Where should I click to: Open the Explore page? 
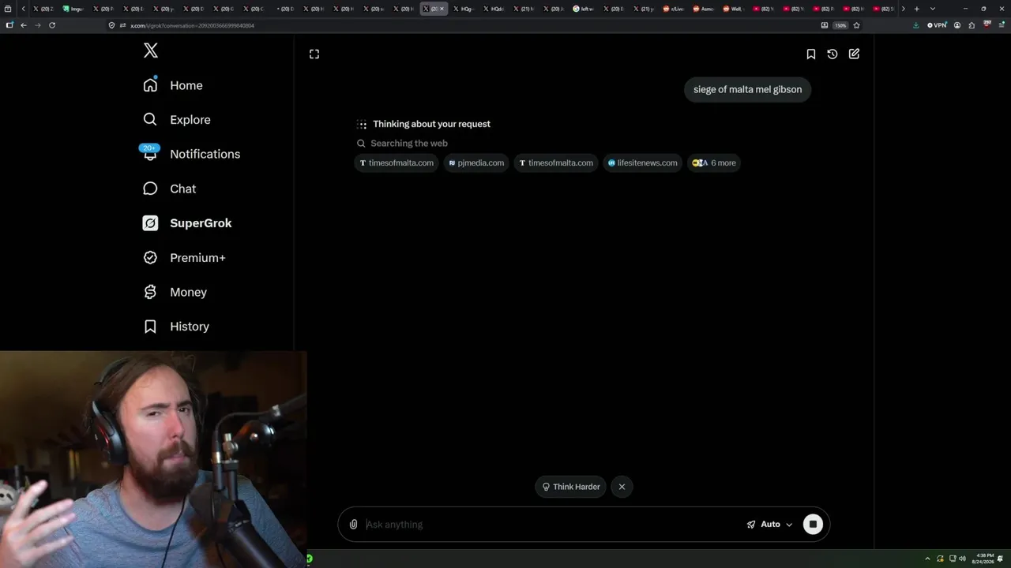pos(177,120)
